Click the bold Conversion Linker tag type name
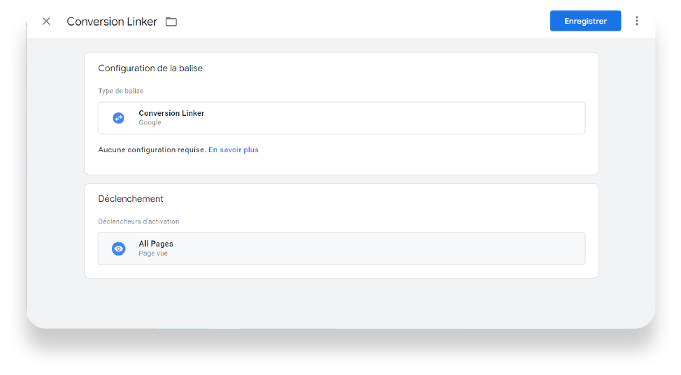Screen dimensions: 681x375 (x=171, y=113)
